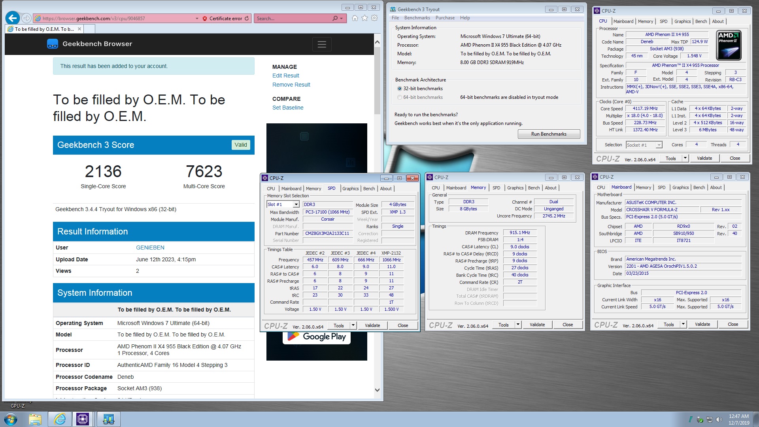Click the CPU-Z taskbar icon
Screen dimensions: 759x427
(x=83, y=419)
